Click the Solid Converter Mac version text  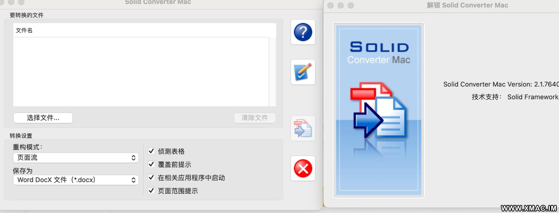point(501,84)
